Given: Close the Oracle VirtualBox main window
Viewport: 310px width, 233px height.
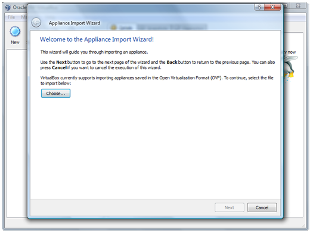Looking at the screenshot, I should 298,6.
